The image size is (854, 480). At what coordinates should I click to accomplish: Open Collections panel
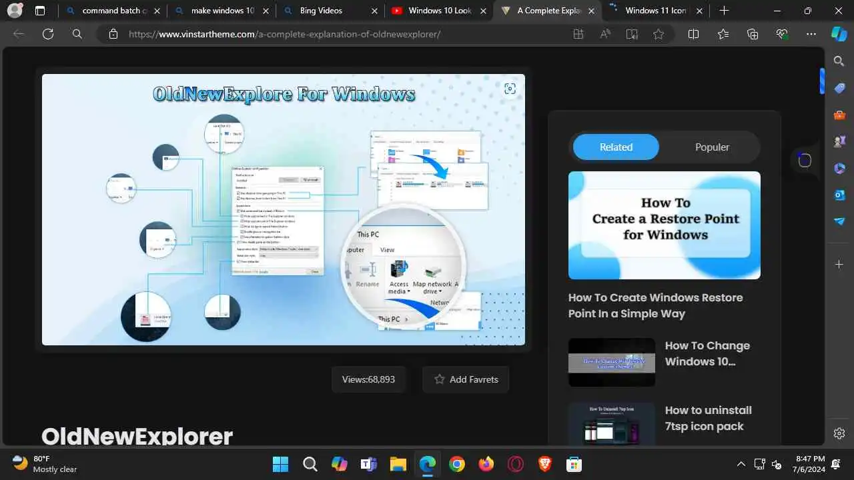coord(753,34)
